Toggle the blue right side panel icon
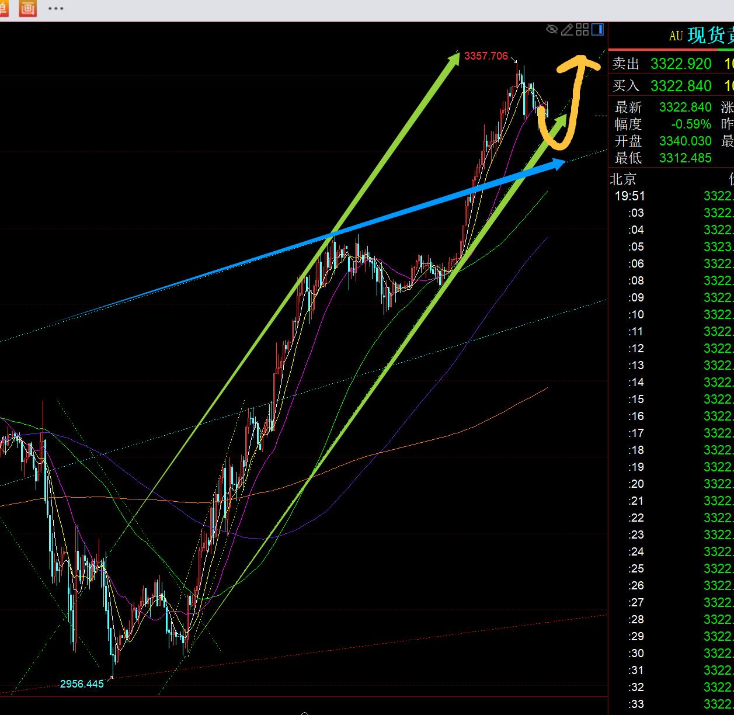The height and width of the screenshot is (715, 734). pyautogui.click(x=597, y=30)
